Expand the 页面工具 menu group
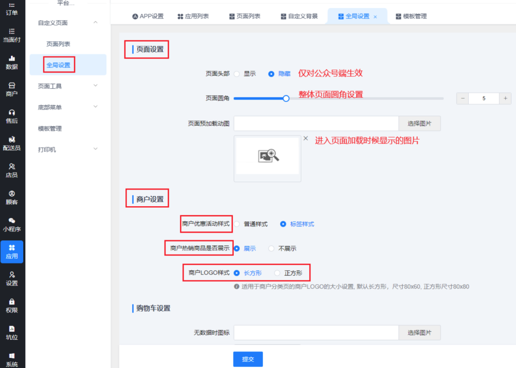Screen dimensions: 516x368 pos(96,86)
